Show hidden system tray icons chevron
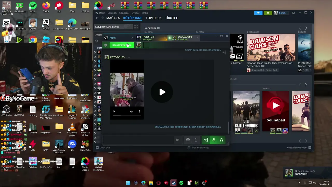The image size is (332, 187). 299,183
